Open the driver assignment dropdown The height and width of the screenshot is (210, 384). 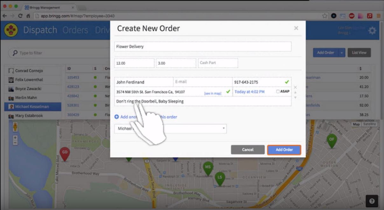(x=171, y=129)
